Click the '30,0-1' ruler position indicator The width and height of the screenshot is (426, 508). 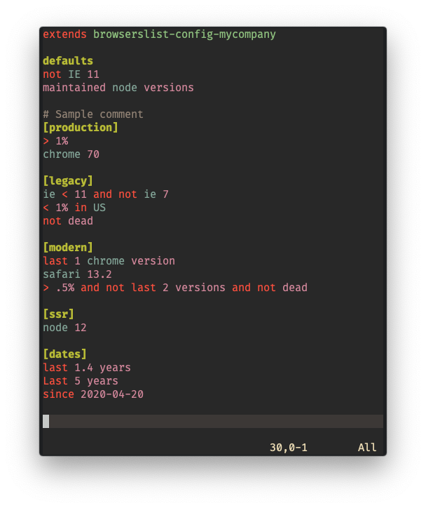coord(288,448)
